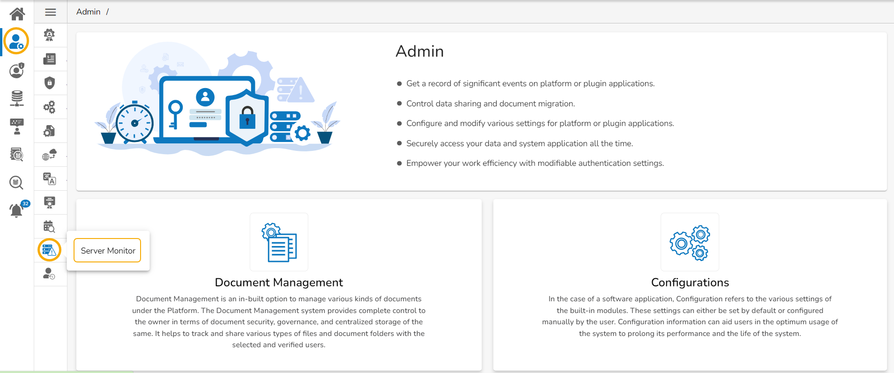Open the database magnifier search icon

click(x=16, y=182)
